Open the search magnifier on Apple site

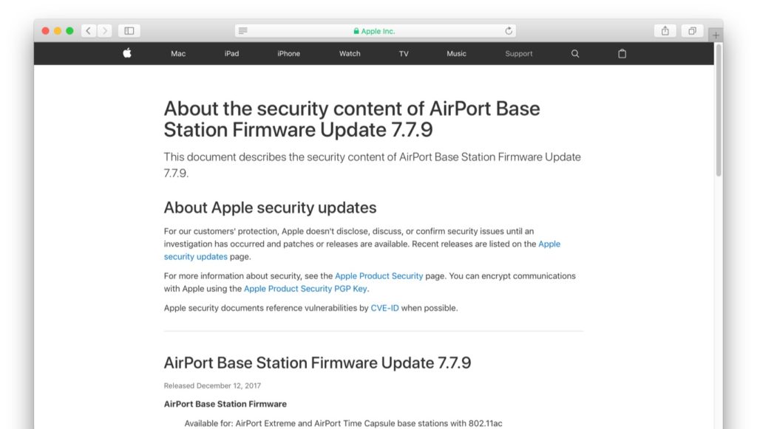[575, 54]
